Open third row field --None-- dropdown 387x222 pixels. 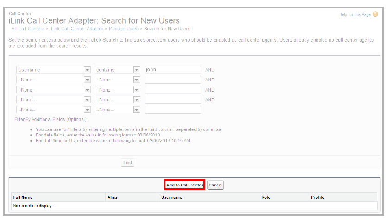(53, 90)
